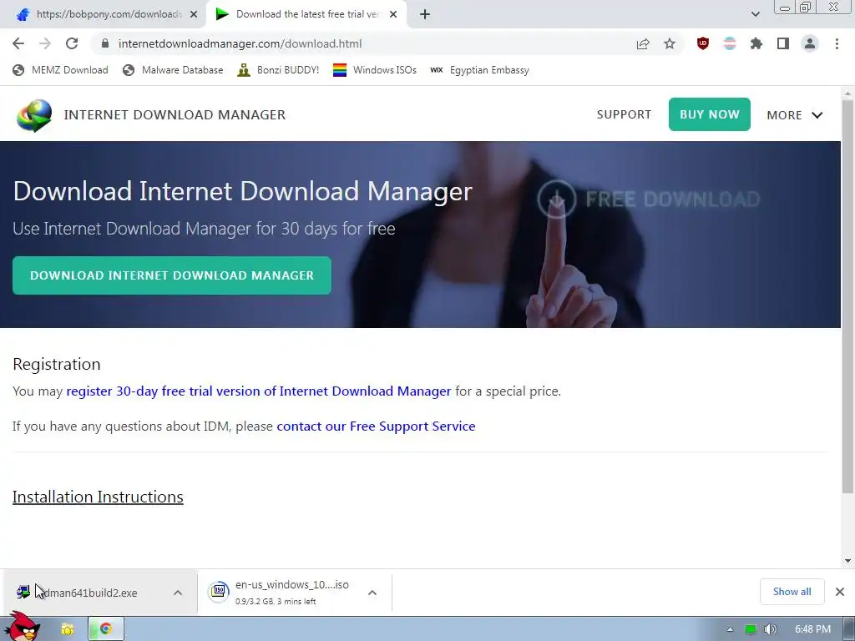Viewport: 855px width, 641px height.
Task: Close the Internet Download Manager tab
Action: 393,14
